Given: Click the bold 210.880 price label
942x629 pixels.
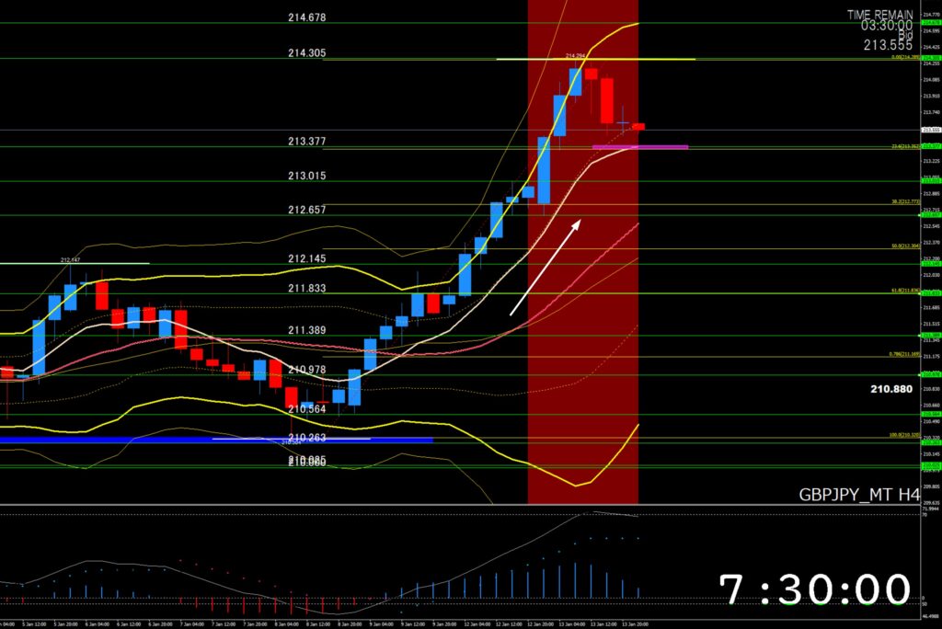Looking at the screenshot, I should [890, 389].
